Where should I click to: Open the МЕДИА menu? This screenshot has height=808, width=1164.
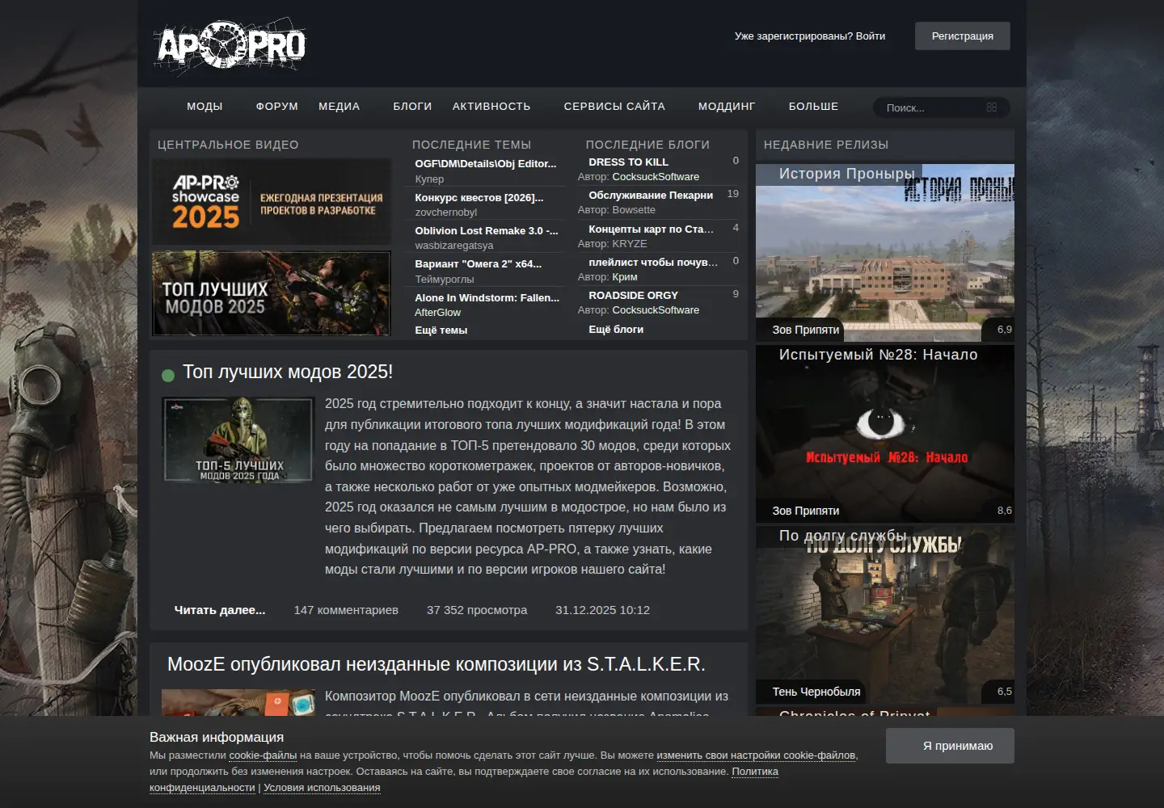pyautogui.click(x=339, y=107)
